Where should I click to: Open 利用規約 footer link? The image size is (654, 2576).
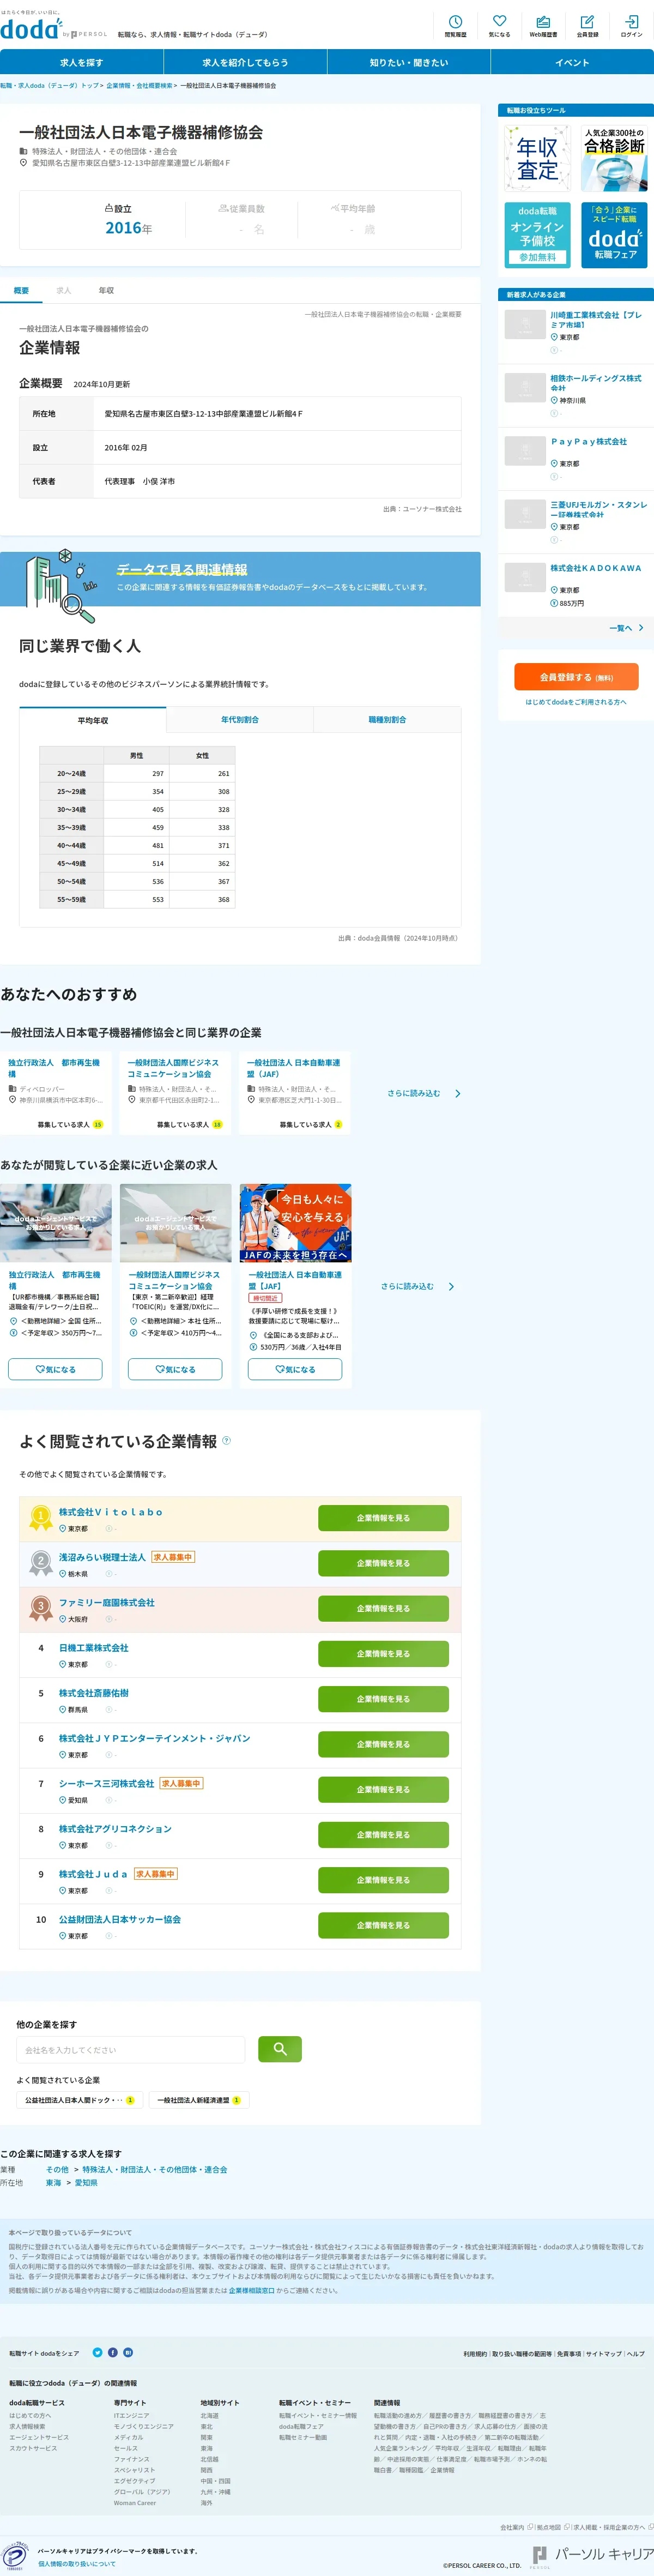475,2354
